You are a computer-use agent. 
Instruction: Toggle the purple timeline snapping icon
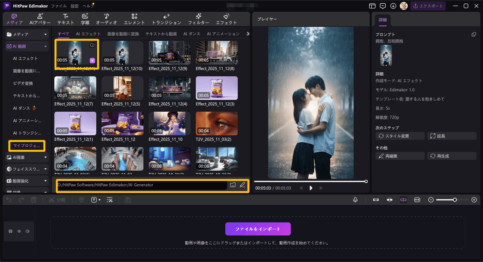(x=403, y=200)
